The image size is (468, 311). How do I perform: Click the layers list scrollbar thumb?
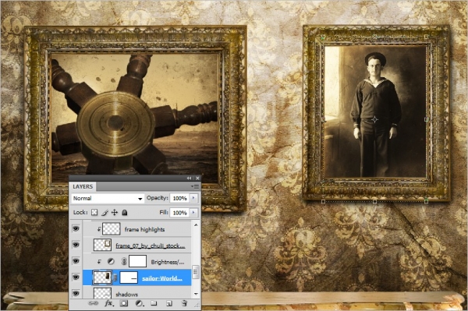pos(196,272)
